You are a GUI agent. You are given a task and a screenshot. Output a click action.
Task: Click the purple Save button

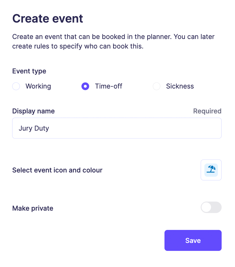coord(193,240)
